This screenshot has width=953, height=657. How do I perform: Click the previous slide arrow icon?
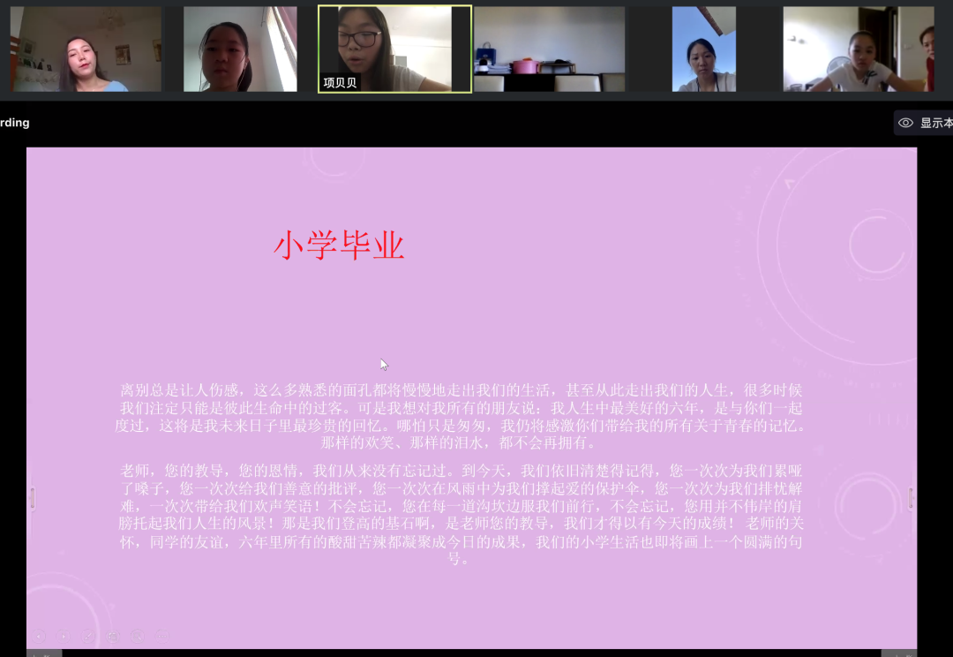pyautogui.click(x=40, y=636)
